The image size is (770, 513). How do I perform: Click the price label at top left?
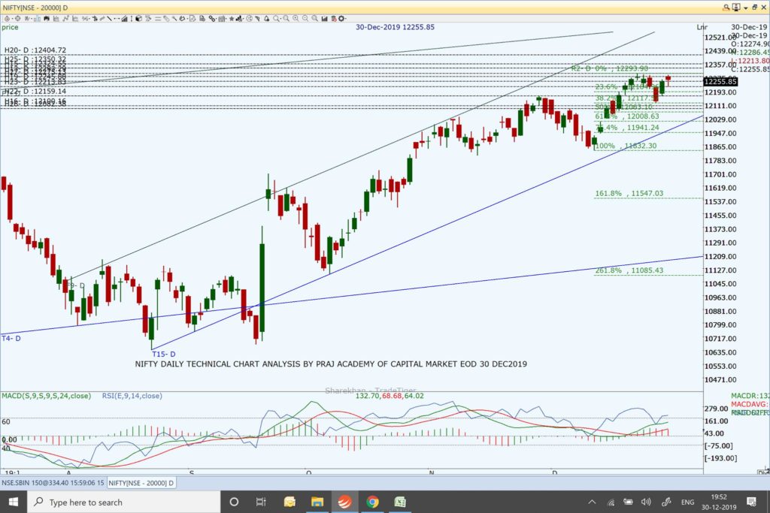[x=10, y=27]
